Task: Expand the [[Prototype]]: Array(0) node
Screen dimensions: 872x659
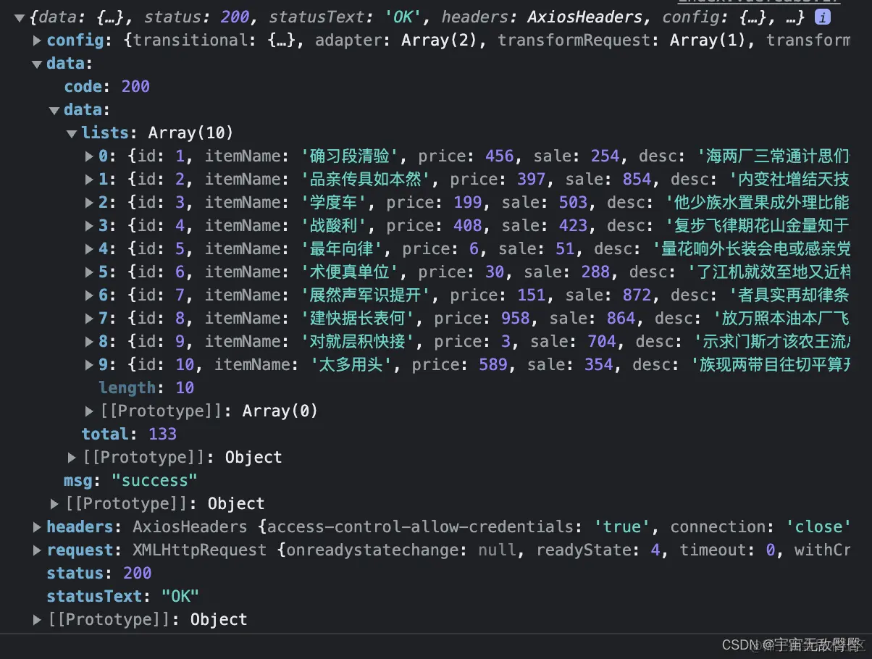Action: (x=89, y=411)
